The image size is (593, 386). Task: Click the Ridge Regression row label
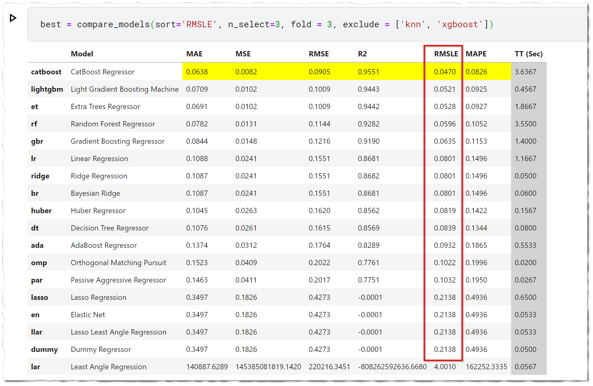40,176
